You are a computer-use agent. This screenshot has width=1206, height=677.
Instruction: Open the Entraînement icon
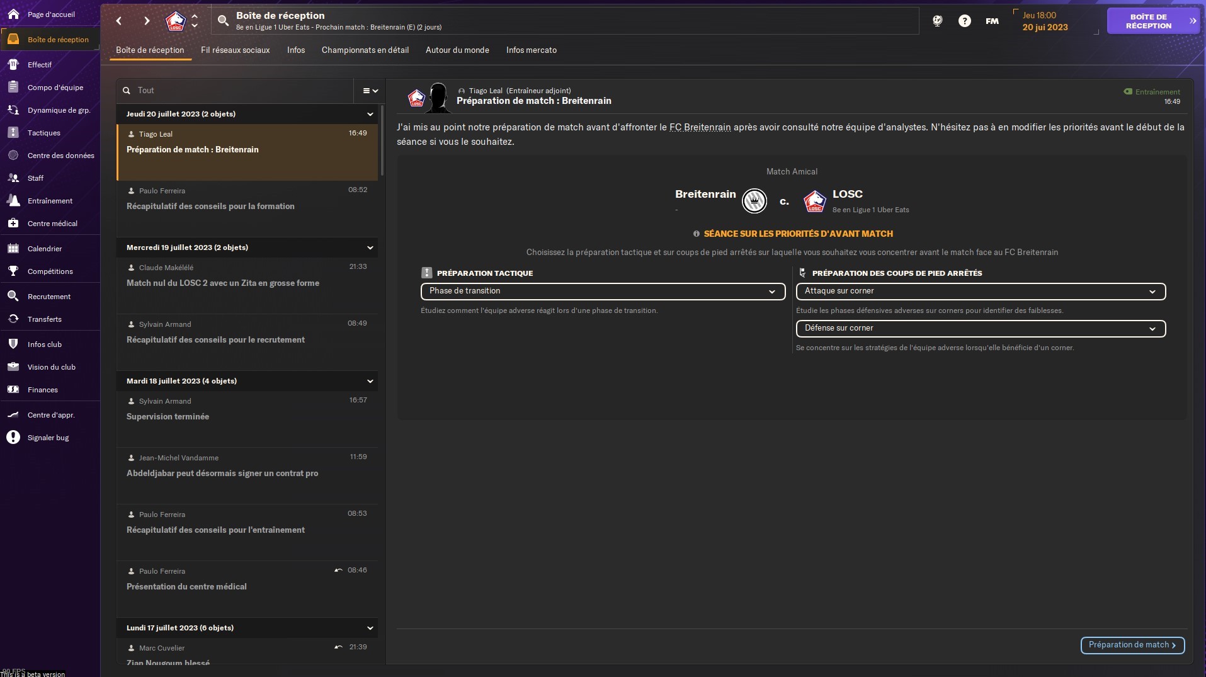[x=13, y=200]
